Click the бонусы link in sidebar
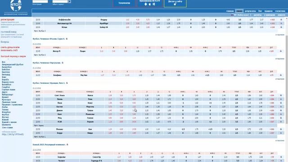 click(x=5, y=42)
